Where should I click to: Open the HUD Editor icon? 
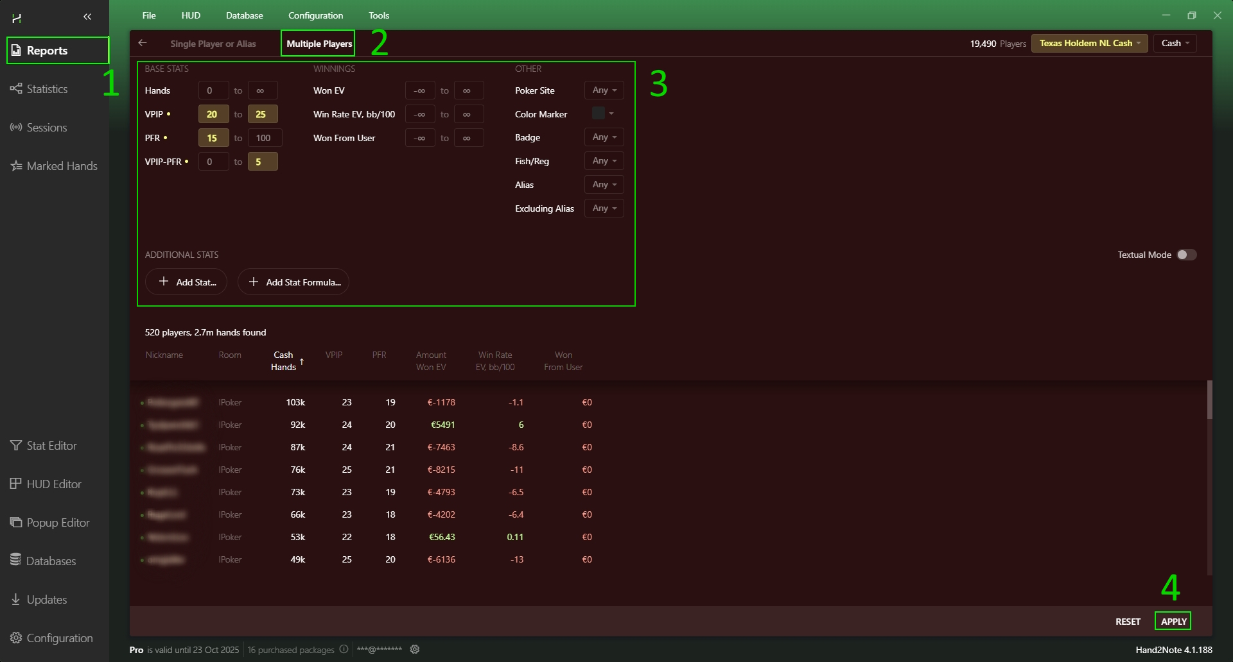coord(16,484)
